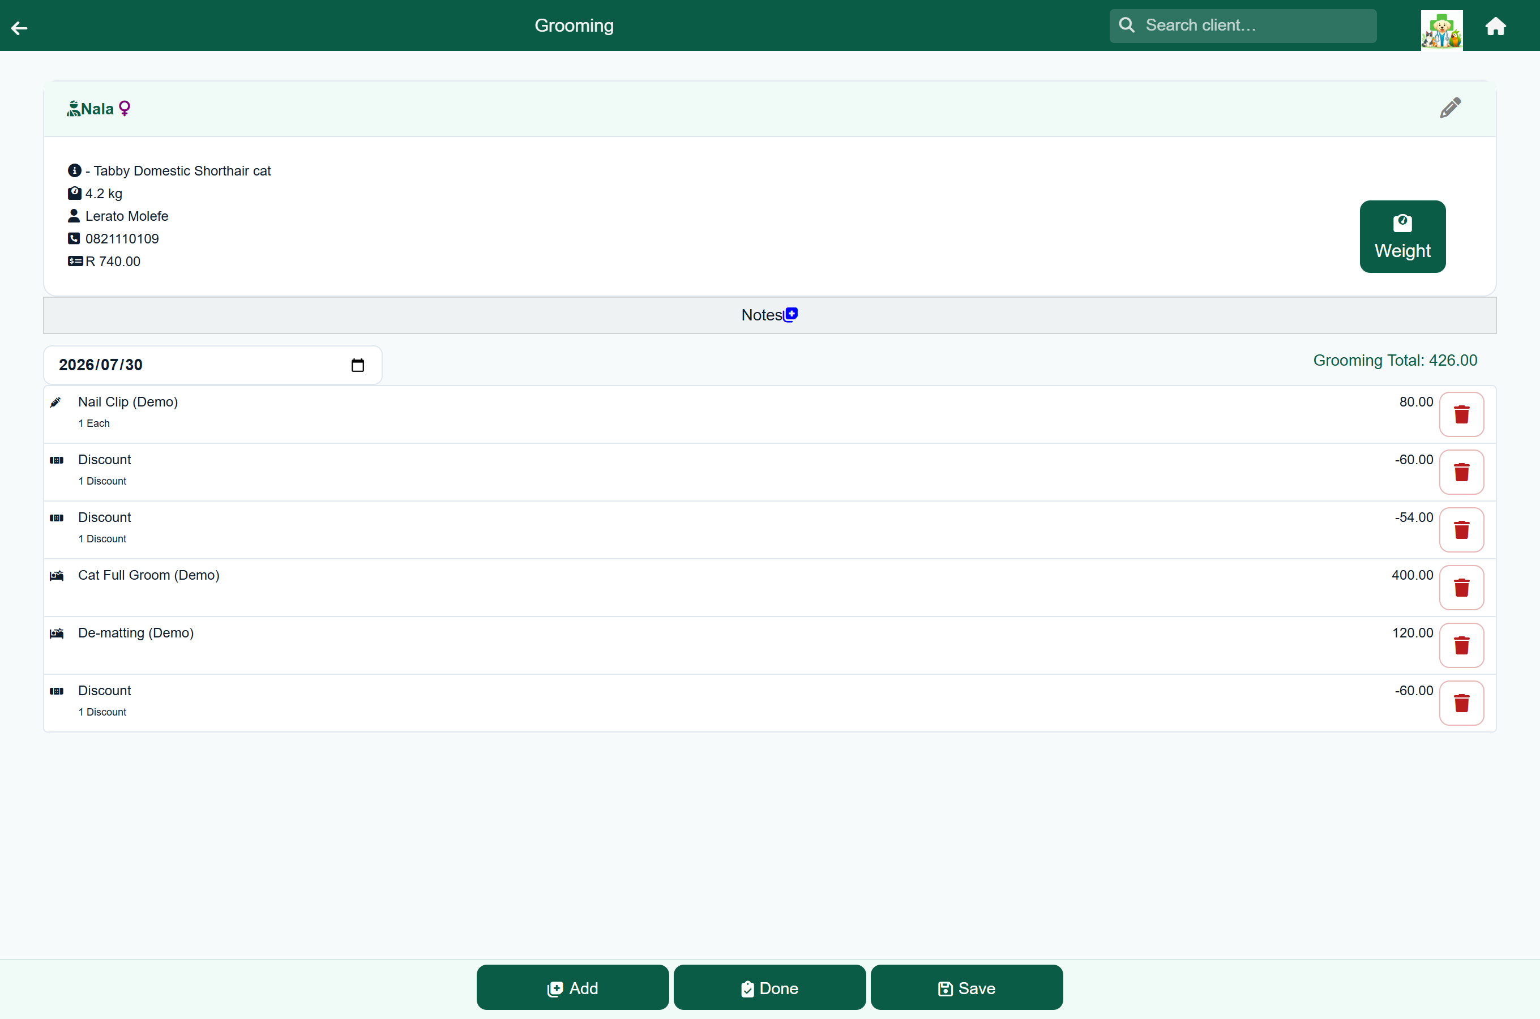Click the Nail Clip syringe icon
Viewport: 1540px width, 1019px height.
coord(56,403)
